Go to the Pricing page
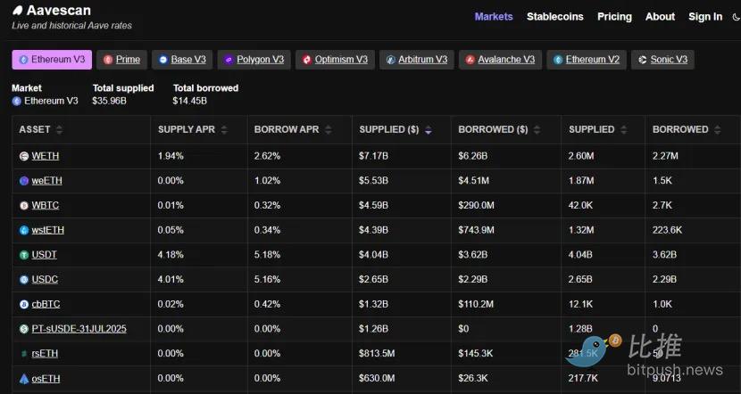Image resolution: width=741 pixels, height=394 pixels. tap(614, 16)
